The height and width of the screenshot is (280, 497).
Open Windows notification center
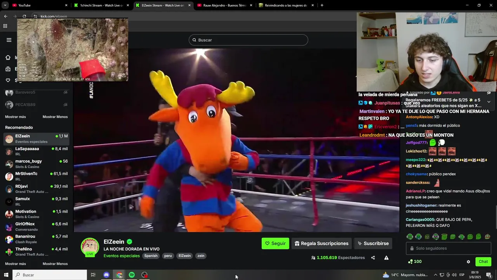489,275
